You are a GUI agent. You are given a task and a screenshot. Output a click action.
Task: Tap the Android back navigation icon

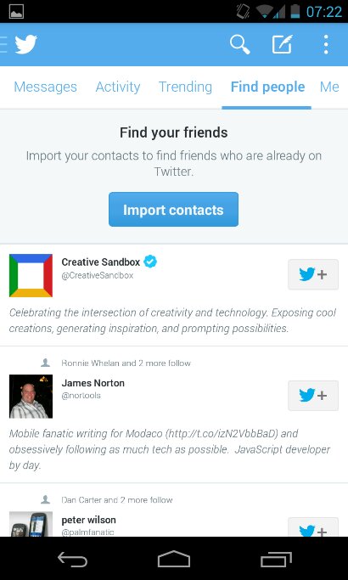72,559
